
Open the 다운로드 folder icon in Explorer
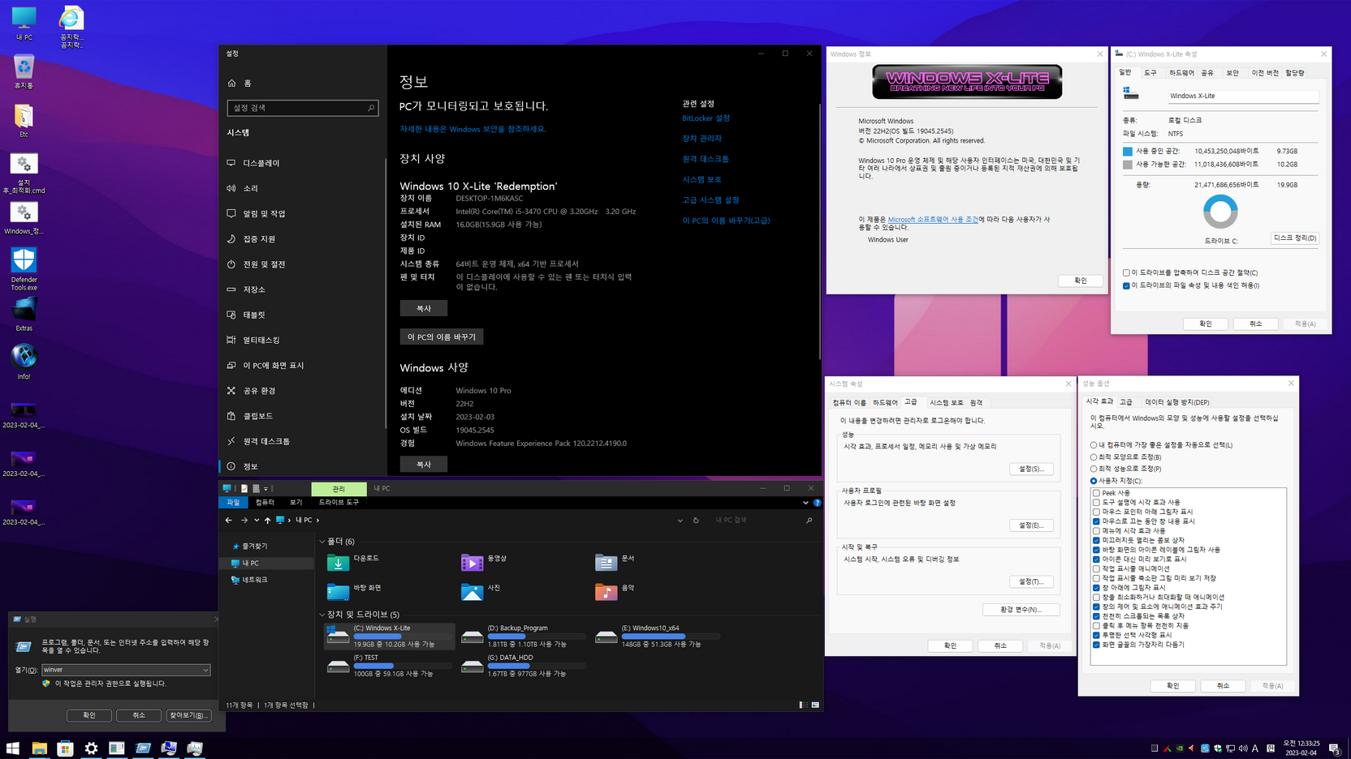click(338, 562)
